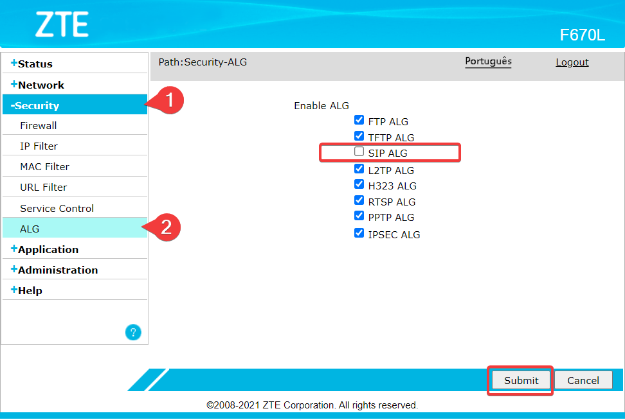Image resolution: width=625 pixels, height=420 pixels.
Task: Go to MAC Filter page
Action: pos(44,167)
